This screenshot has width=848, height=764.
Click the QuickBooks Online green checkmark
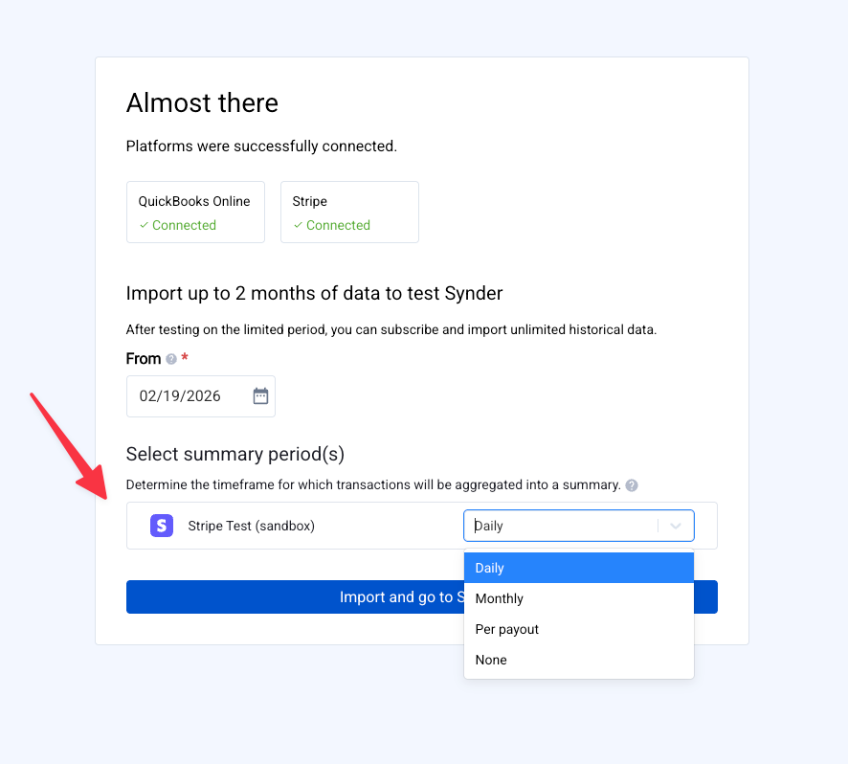[144, 226]
